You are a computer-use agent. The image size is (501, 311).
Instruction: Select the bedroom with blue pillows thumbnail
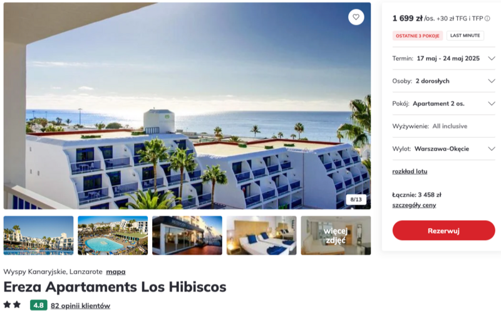point(261,235)
